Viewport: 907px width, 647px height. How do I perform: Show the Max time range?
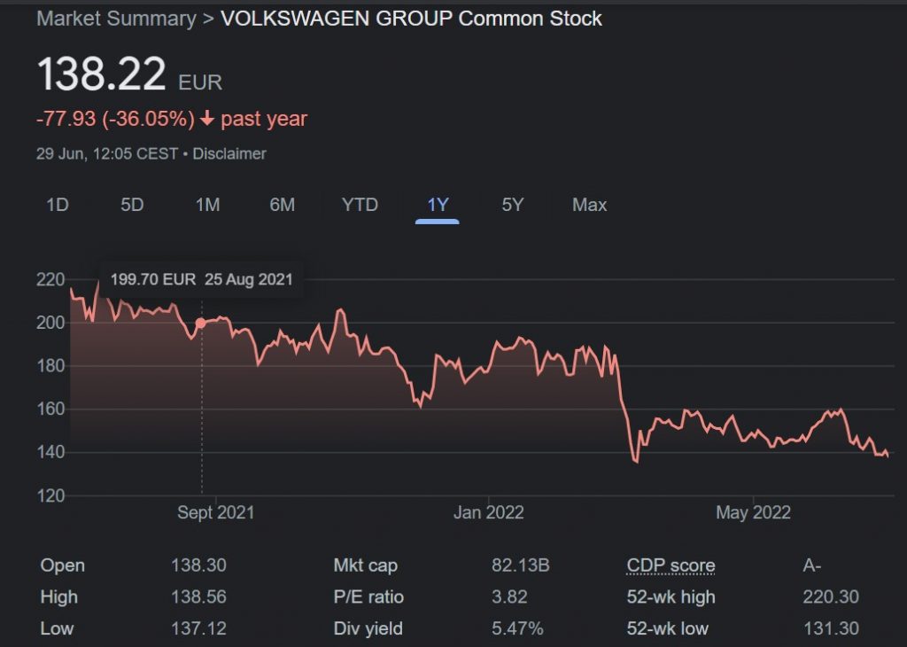pos(589,205)
